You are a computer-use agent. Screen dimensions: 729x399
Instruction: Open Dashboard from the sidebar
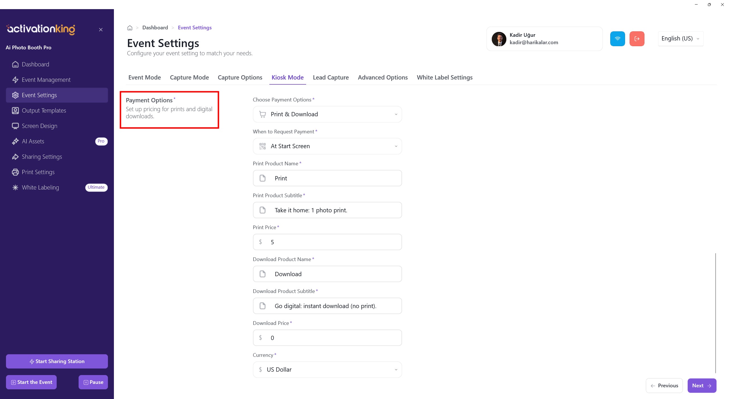(35, 64)
